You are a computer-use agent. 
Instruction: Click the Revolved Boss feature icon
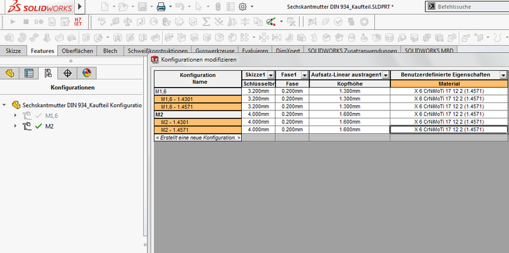21,37
